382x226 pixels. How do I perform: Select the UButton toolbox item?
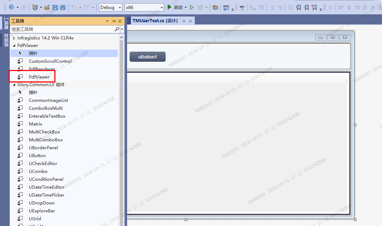(64, 156)
